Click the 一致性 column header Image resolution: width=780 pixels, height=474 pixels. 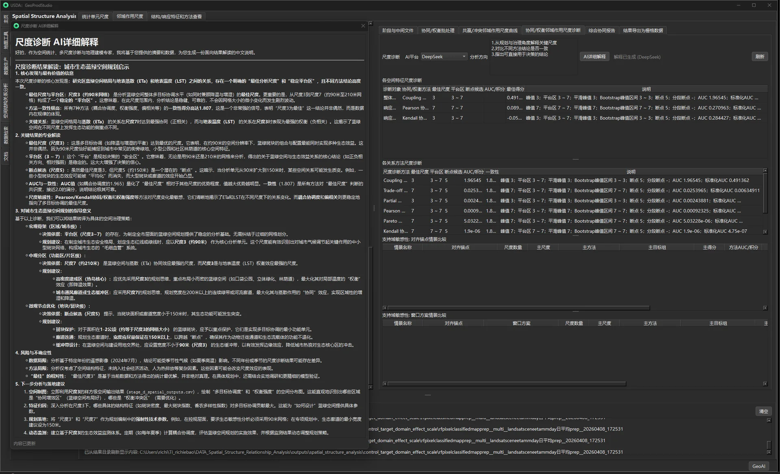point(492,172)
